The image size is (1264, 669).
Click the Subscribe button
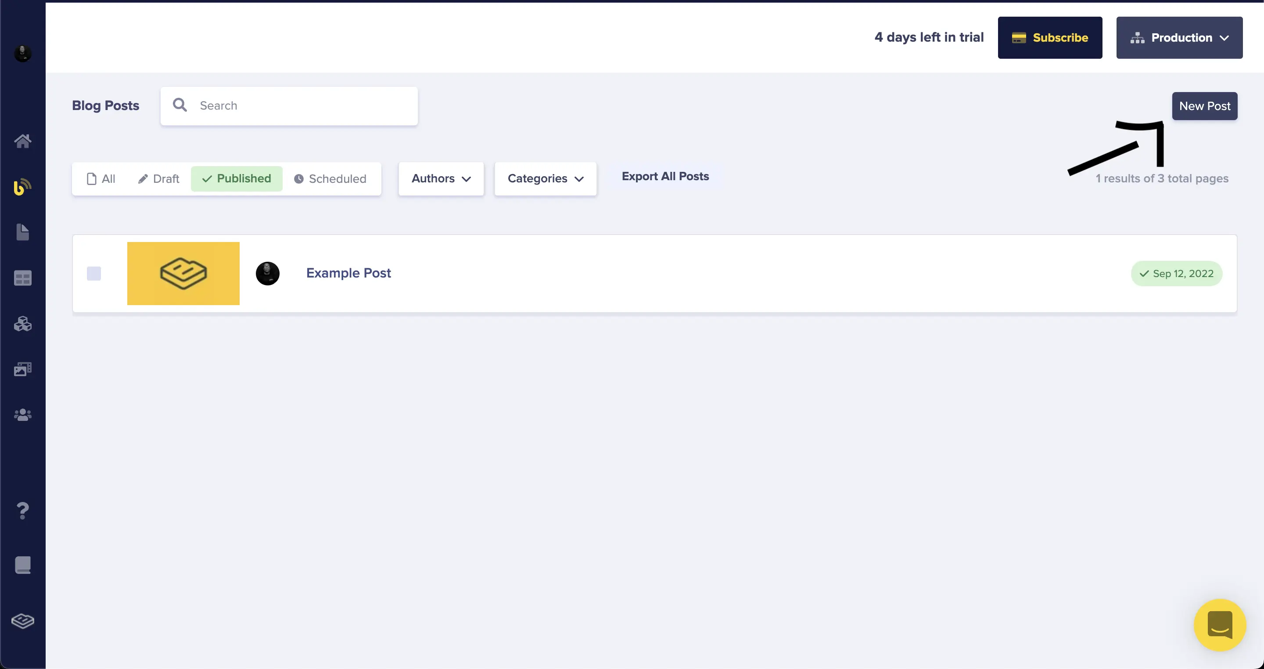tap(1049, 38)
